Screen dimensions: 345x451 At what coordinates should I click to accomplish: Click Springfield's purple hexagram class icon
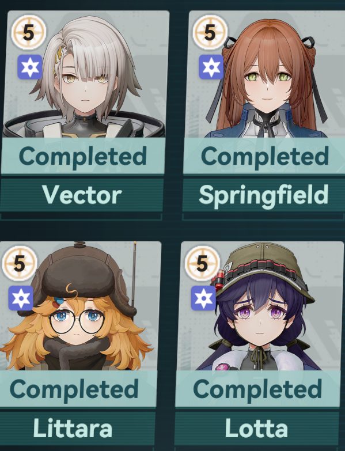tap(211, 67)
